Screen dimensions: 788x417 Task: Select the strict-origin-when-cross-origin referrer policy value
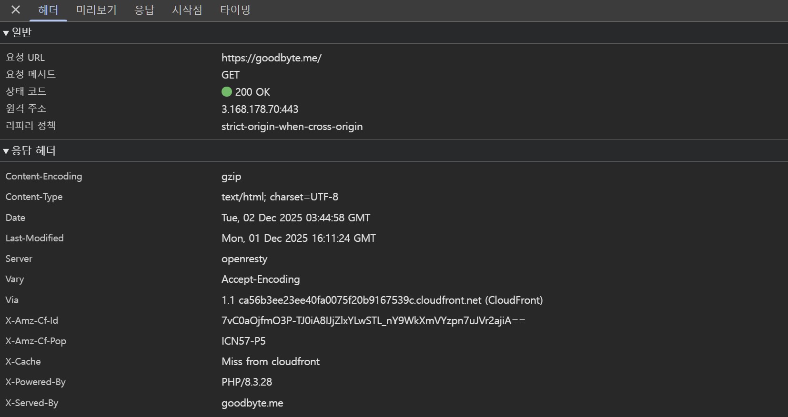click(292, 126)
